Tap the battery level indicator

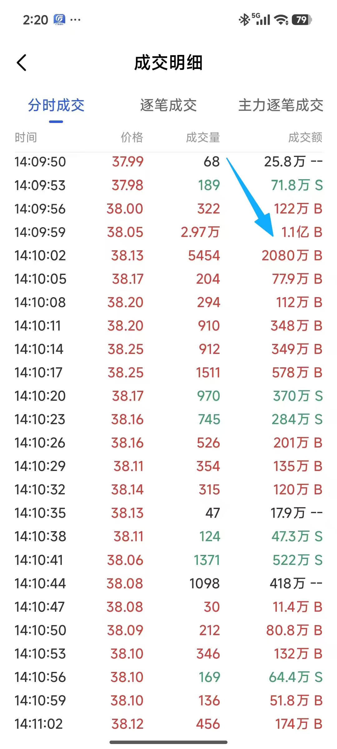302,20
